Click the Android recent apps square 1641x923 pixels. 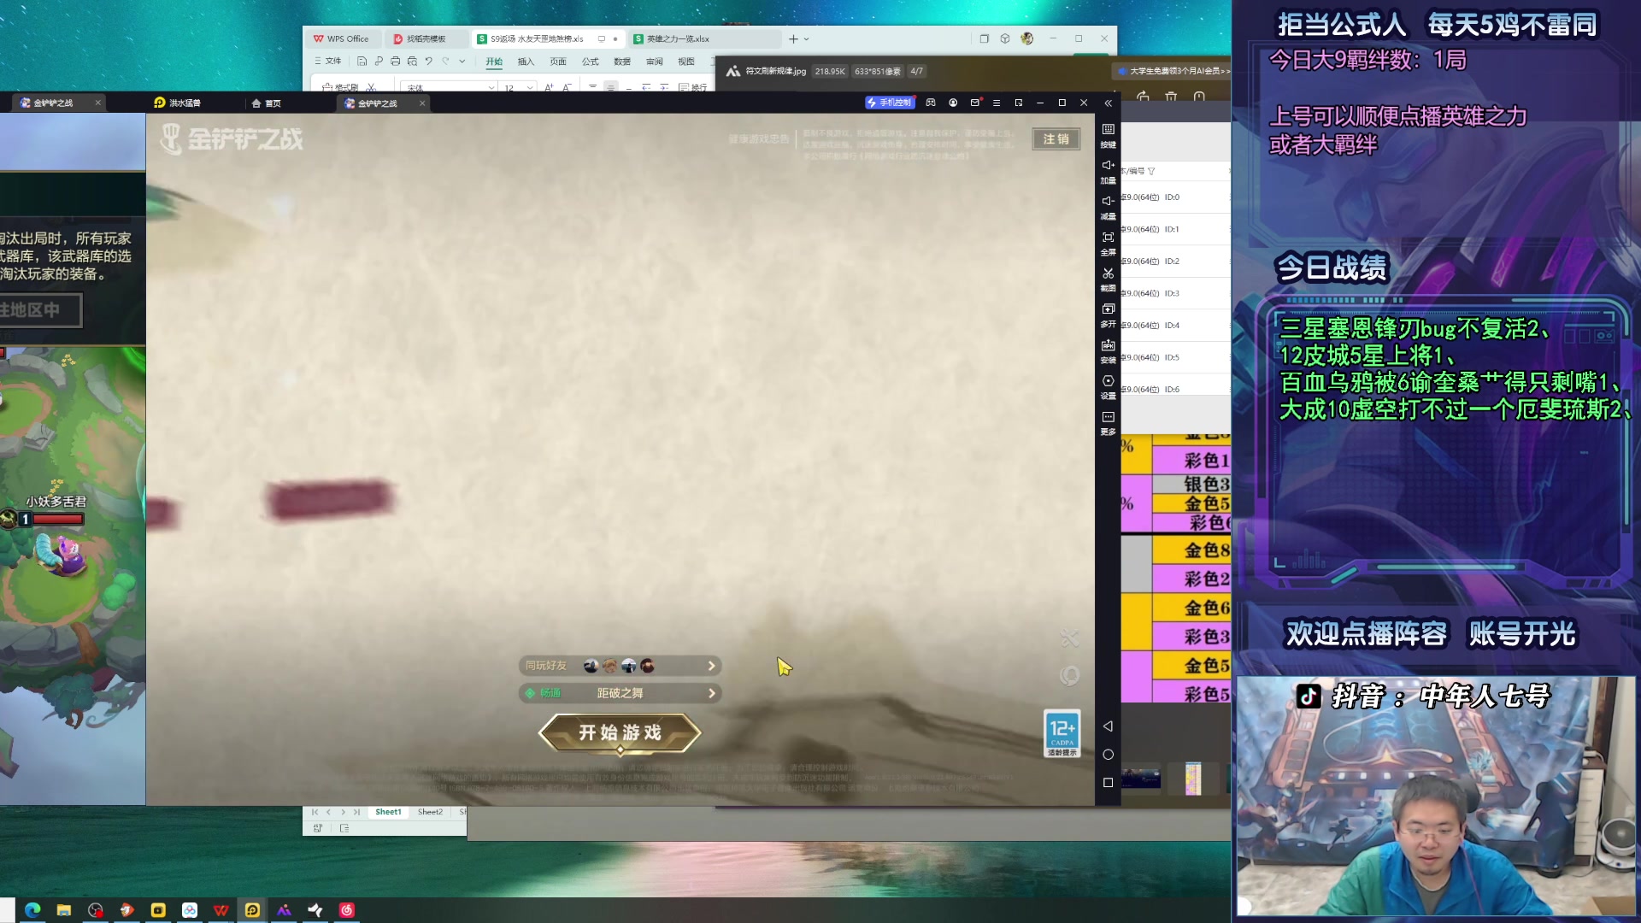point(1108,782)
